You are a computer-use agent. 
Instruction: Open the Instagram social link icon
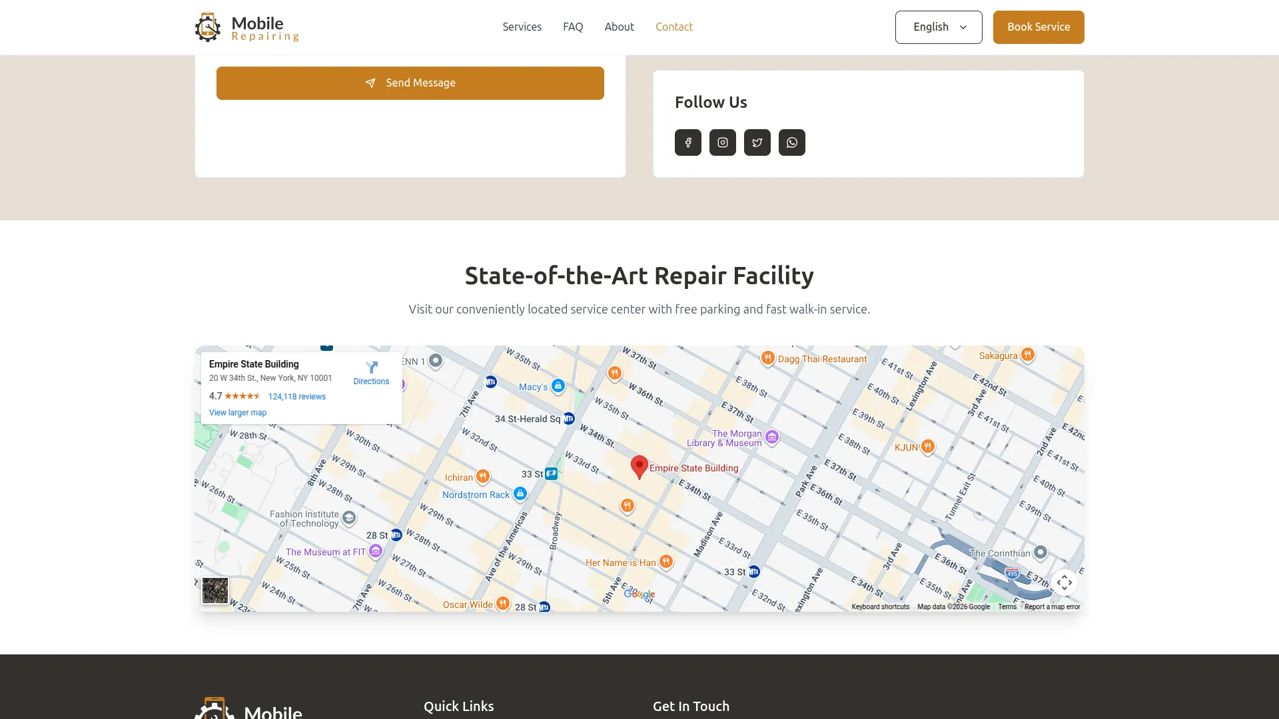722,142
